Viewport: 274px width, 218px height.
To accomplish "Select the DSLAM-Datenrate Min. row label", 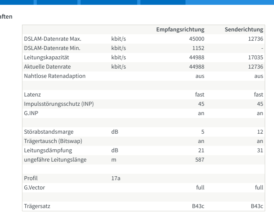I will tap(52, 48).
